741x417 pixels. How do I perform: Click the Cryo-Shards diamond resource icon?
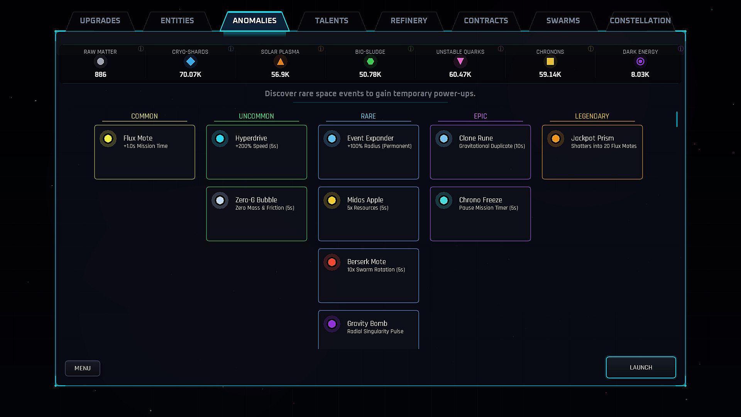190,61
